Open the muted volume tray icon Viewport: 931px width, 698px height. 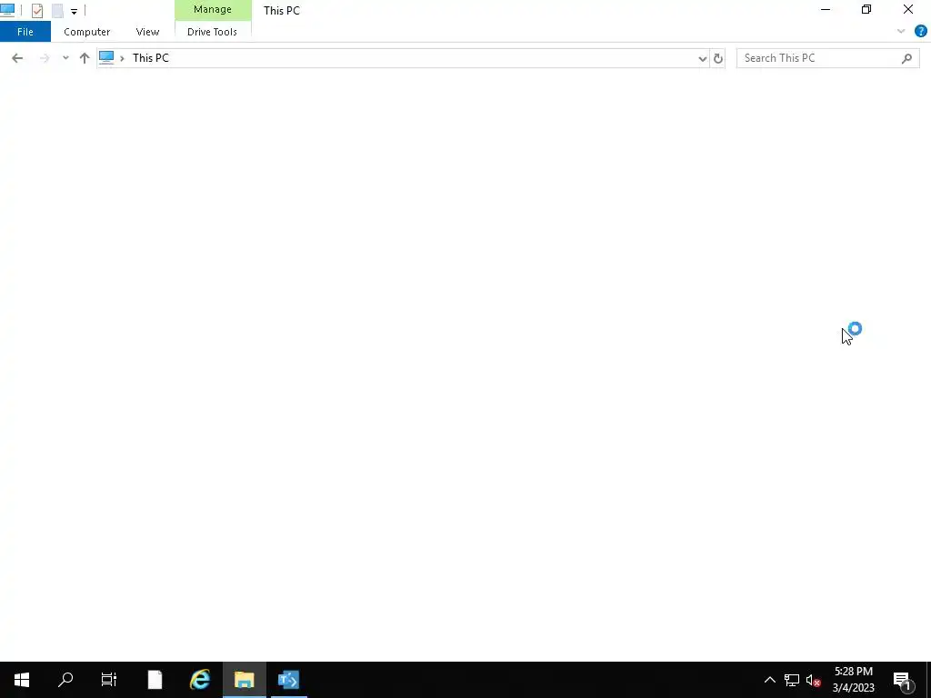point(814,680)
